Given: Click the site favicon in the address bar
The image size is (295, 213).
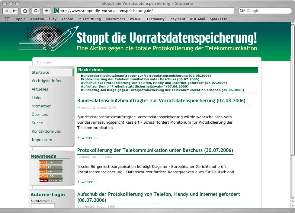Looking at the screenshot, I should 56,11.
